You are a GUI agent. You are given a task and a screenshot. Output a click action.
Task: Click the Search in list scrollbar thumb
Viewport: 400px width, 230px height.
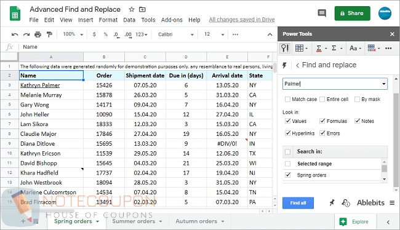pos(384,169)
